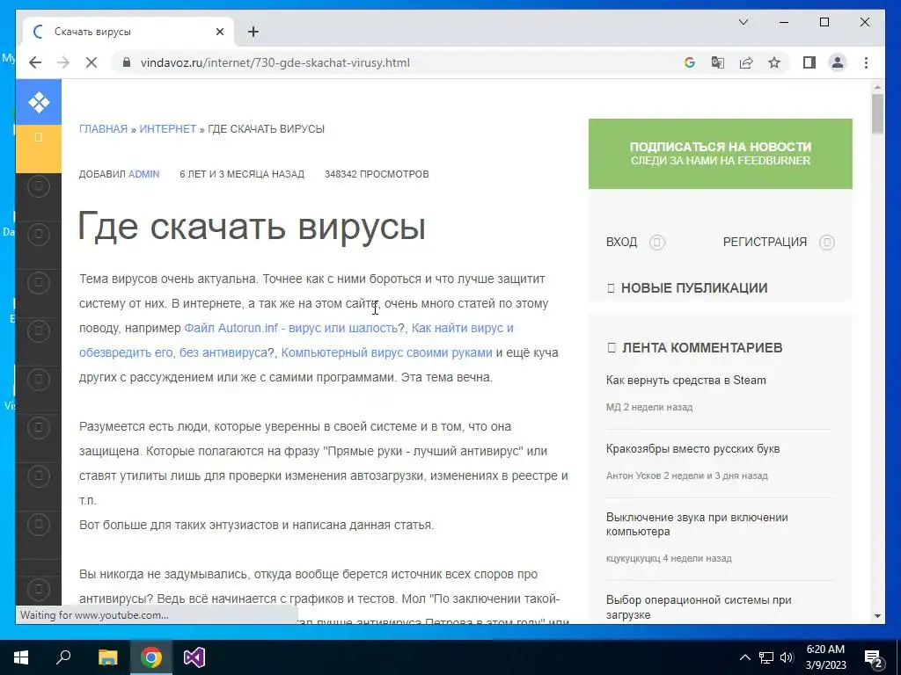This screenshot has width=901, height=675.
Task: Open Как вернуть средства в Steam
Action: tap(686, 381)
